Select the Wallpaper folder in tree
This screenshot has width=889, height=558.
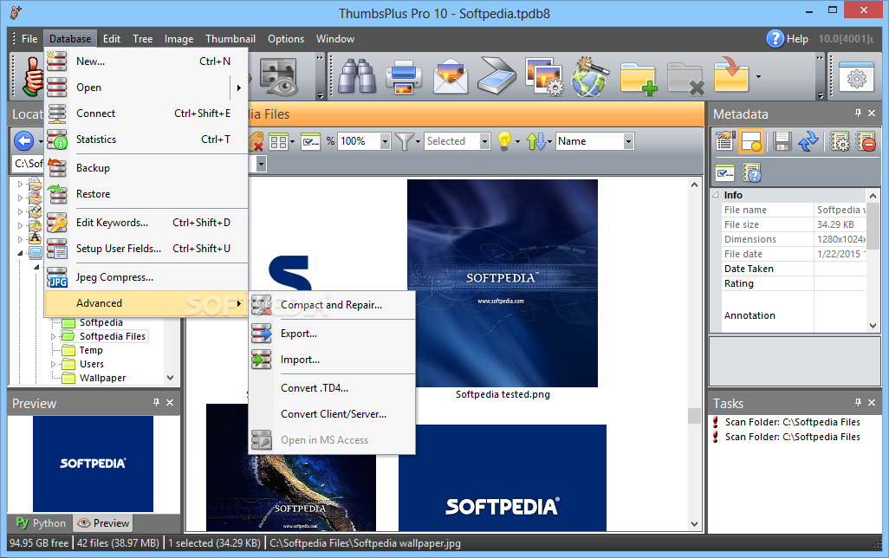[102, 378]
